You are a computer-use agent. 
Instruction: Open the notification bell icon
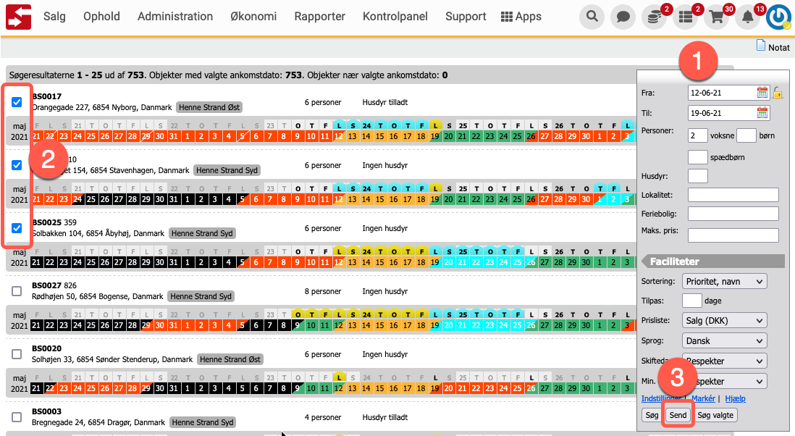748,17
